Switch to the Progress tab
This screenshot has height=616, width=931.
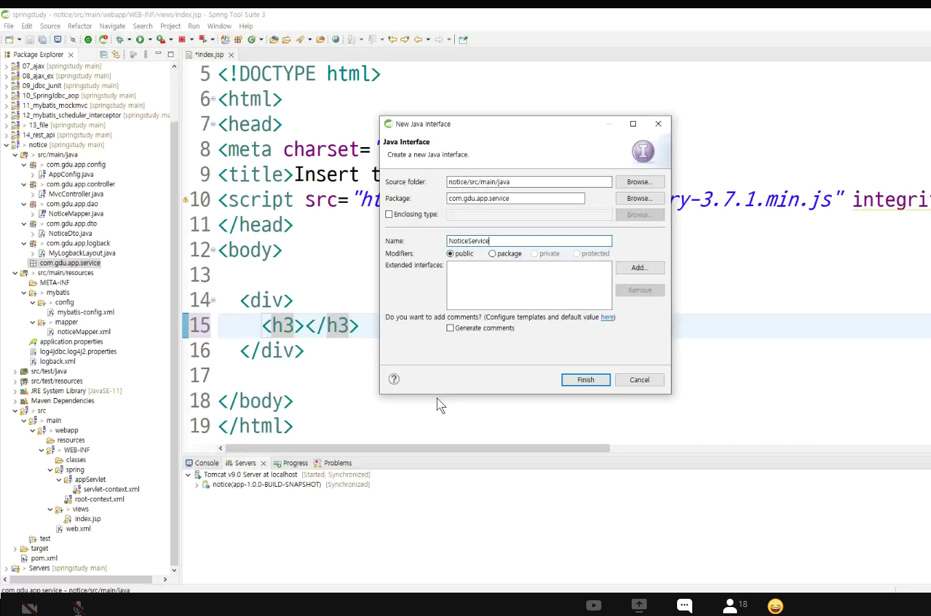(x=290, y=463)
